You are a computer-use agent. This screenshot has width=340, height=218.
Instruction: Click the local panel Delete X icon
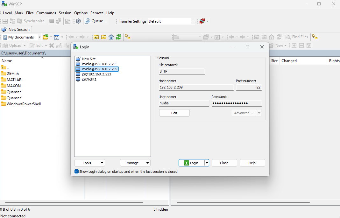click(52, 46)
